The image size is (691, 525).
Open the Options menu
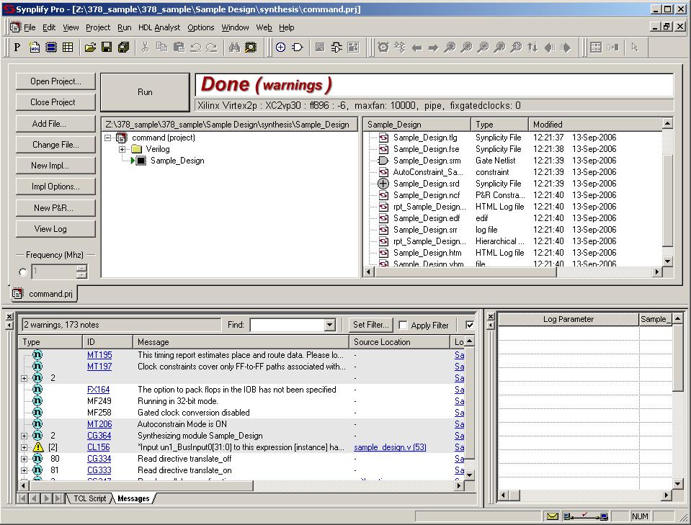pos(200,27)
